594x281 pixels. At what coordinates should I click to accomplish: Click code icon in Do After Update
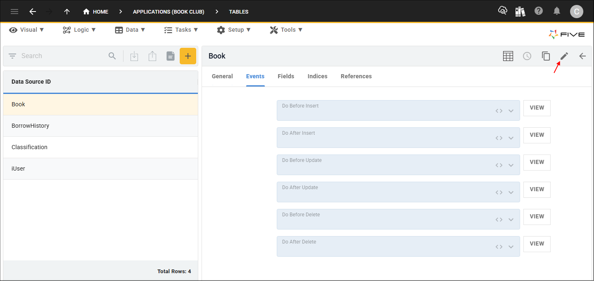pyautogui.click(x=499, y=192)
